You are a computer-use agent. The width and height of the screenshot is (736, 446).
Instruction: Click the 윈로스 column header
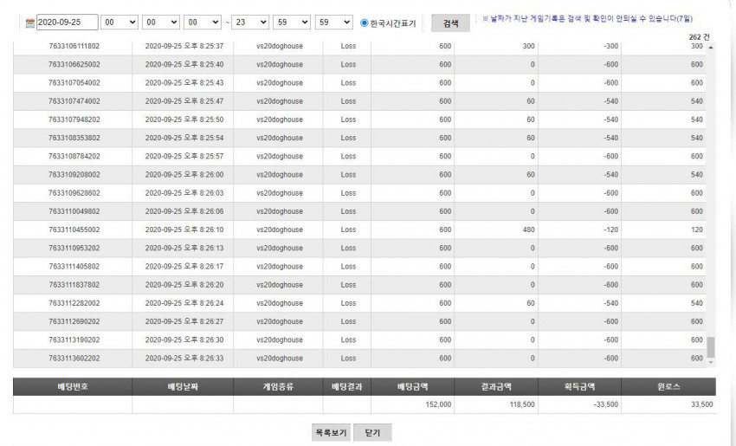(668, 387)
